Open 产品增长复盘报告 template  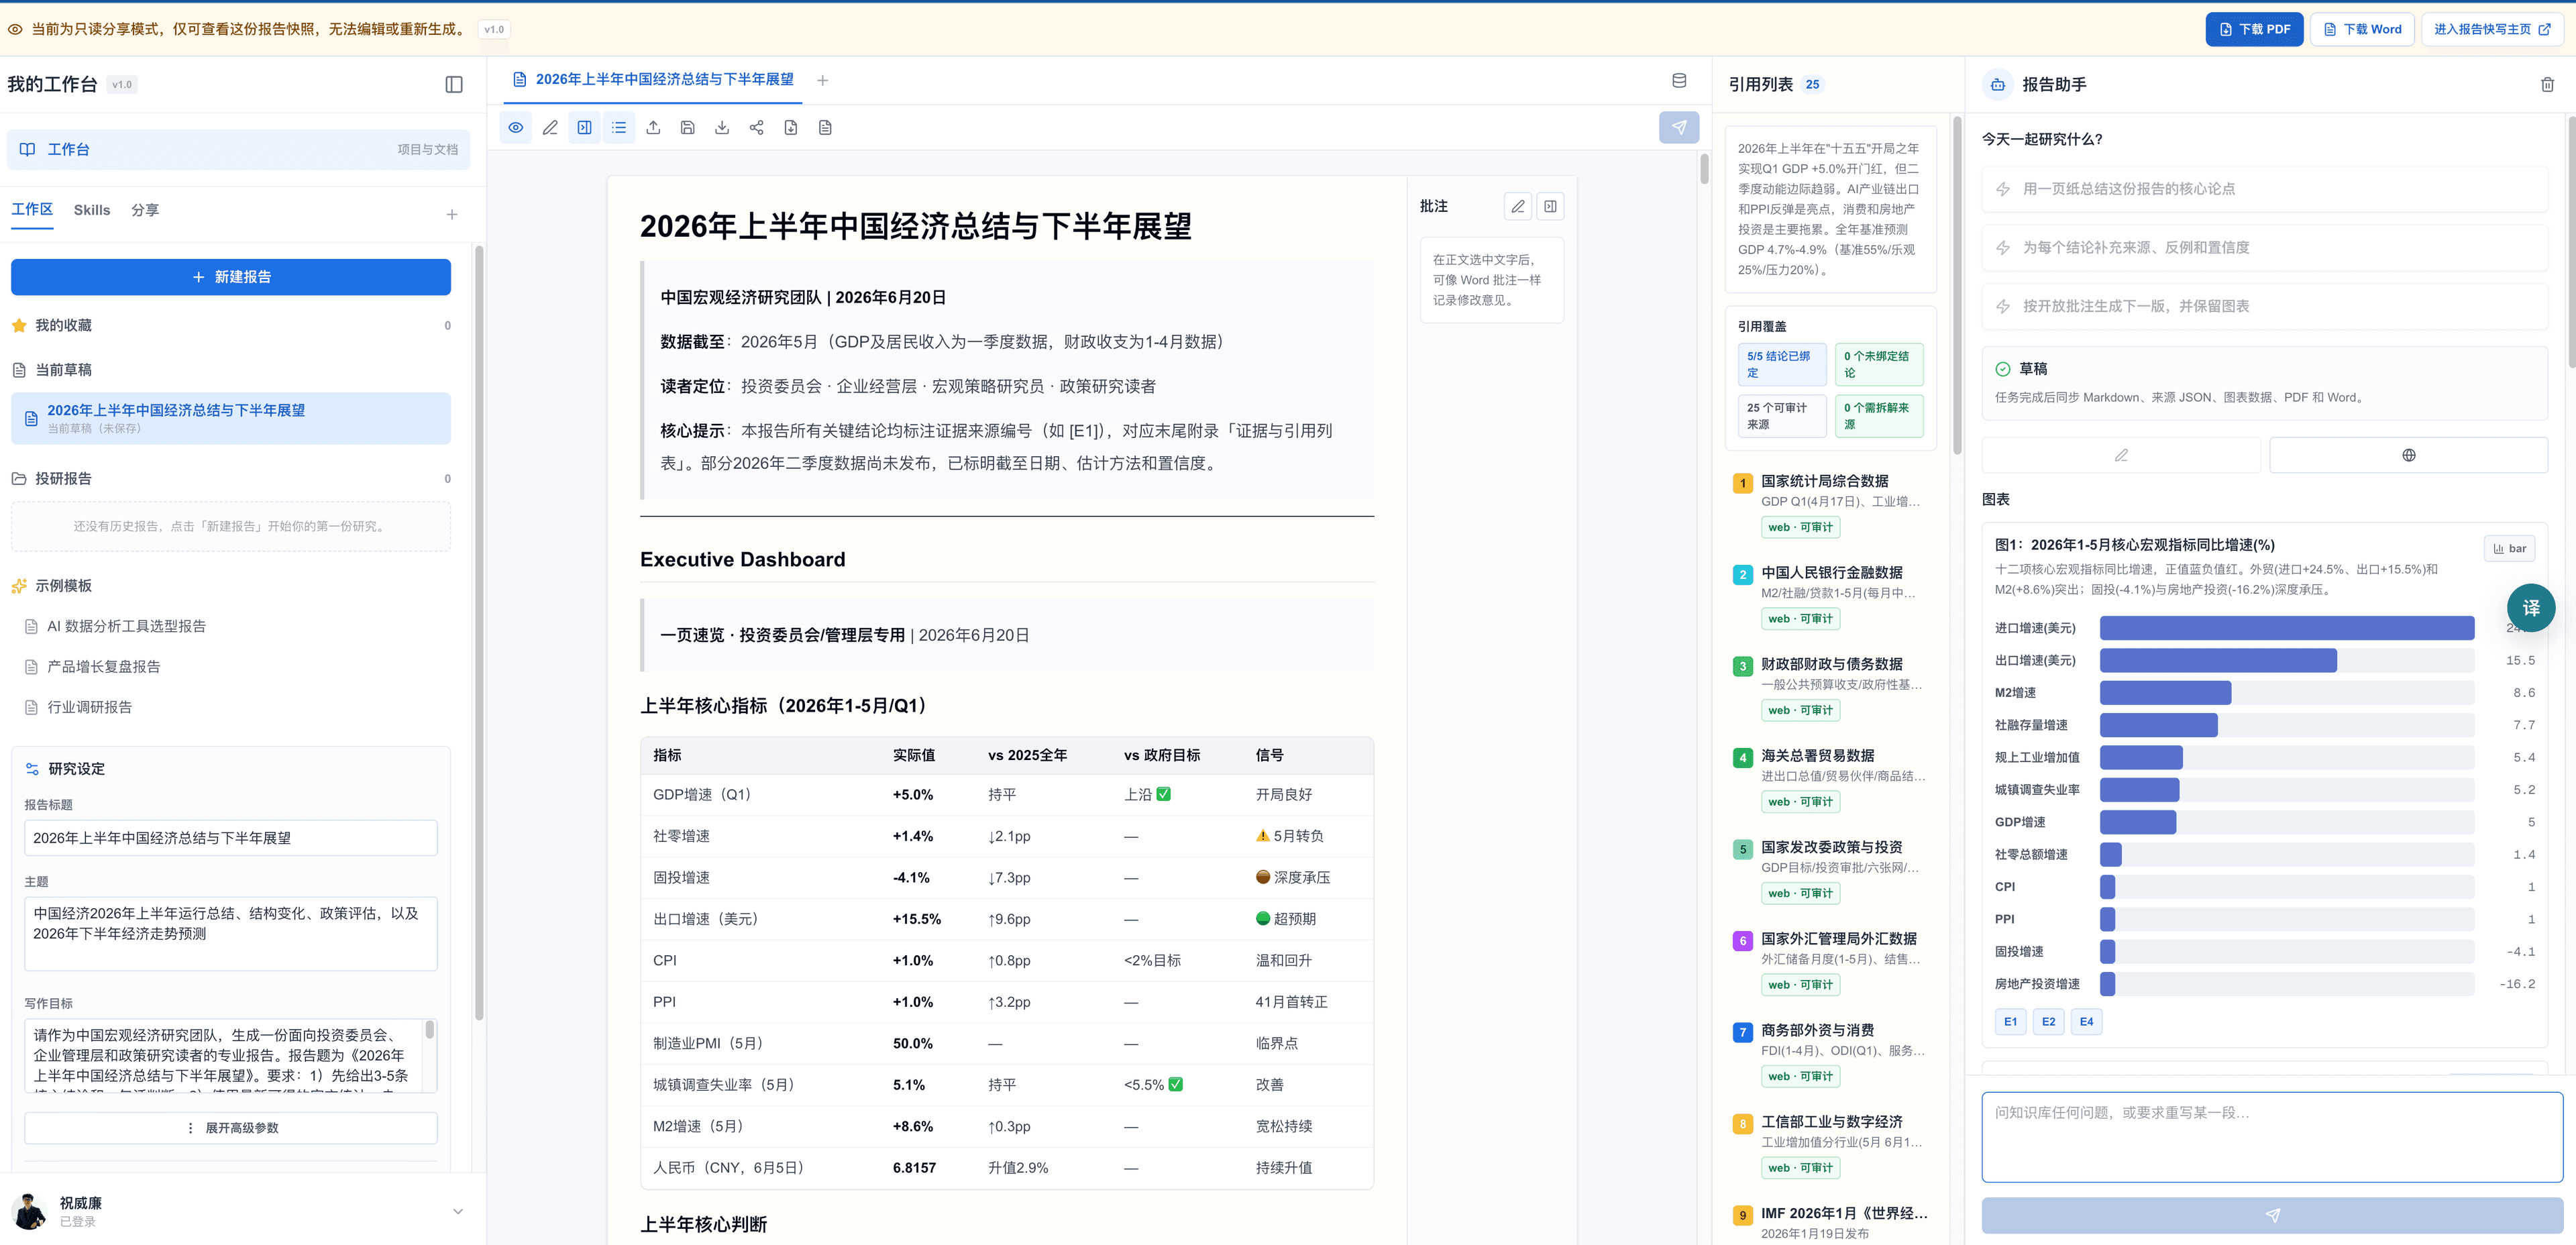(x=103, y=667)
